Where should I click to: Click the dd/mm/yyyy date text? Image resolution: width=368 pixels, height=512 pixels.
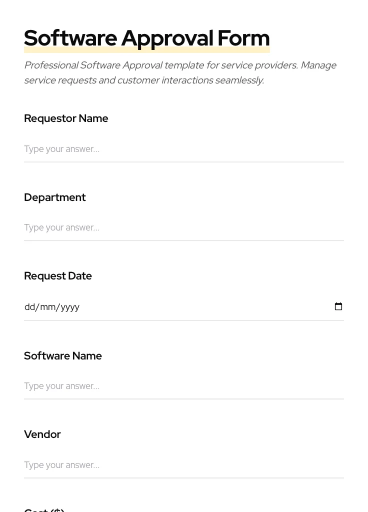click(x=52, y=307)
